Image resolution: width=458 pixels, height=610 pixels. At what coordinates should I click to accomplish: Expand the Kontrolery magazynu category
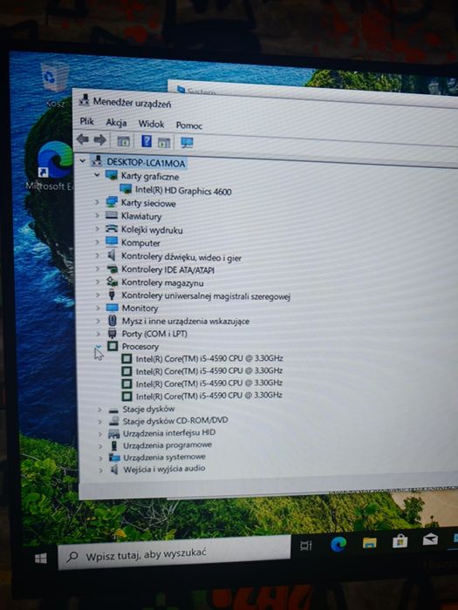(98, 281)
